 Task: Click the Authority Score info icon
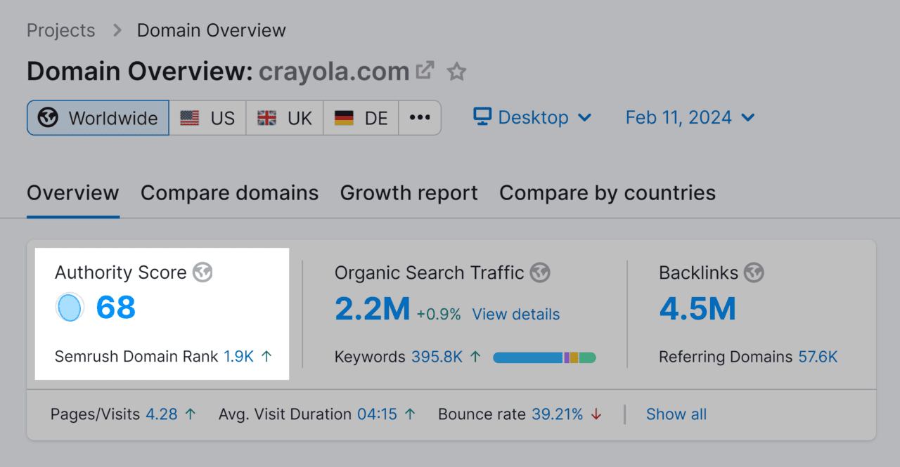coord(202,272)
